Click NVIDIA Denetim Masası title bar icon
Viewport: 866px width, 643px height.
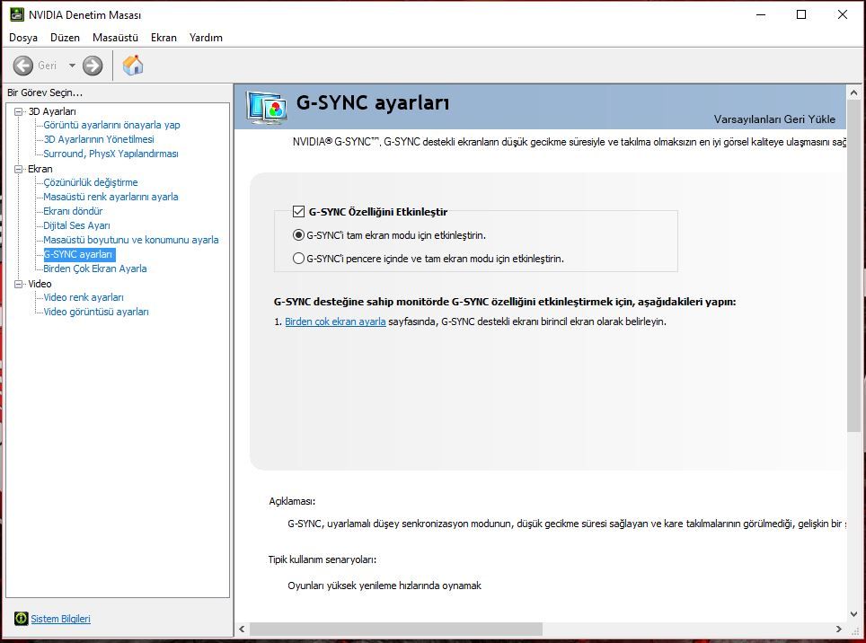click(x=16, y=14)
